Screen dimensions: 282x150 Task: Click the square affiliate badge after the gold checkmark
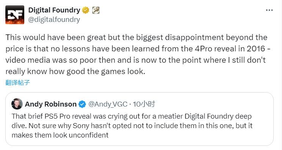pos(96,10)
